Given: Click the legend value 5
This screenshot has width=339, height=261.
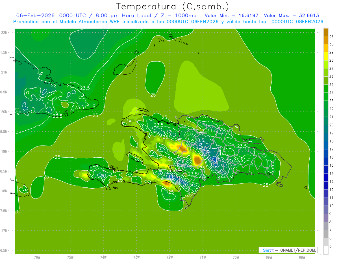Looking at the screenshot, I should [x=331, y=246].
